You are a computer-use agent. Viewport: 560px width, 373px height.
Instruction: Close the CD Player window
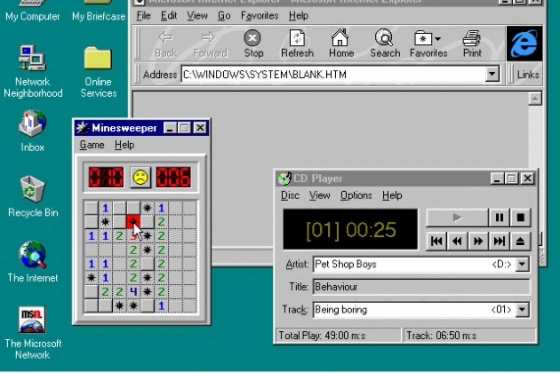click(527, 178)
